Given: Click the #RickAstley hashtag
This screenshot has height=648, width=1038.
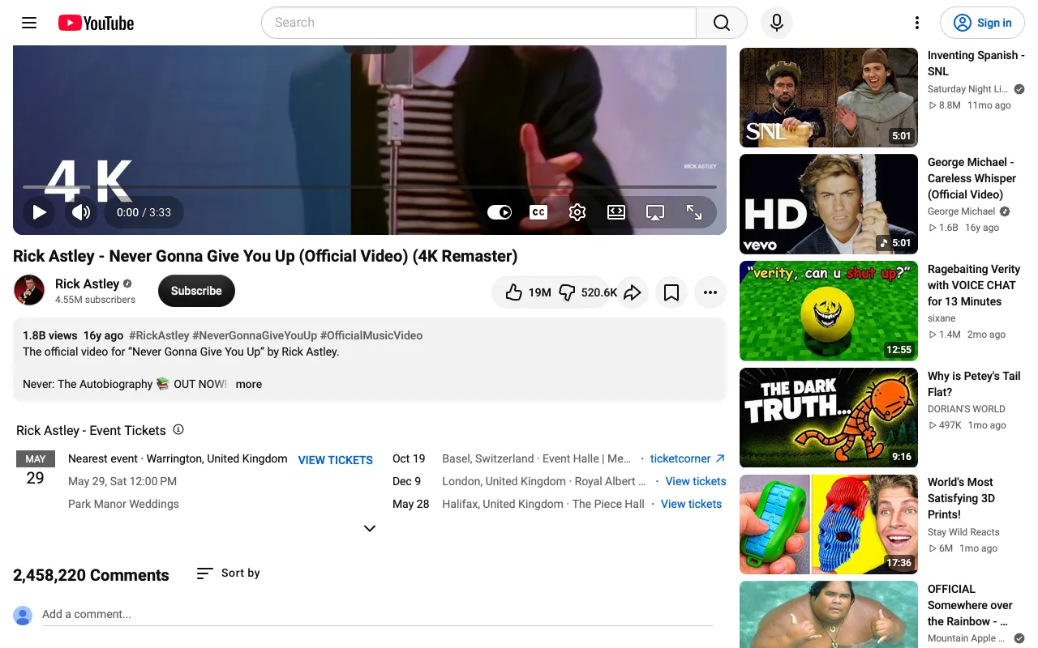Looking at the screenshot, I should click(159, 335).
